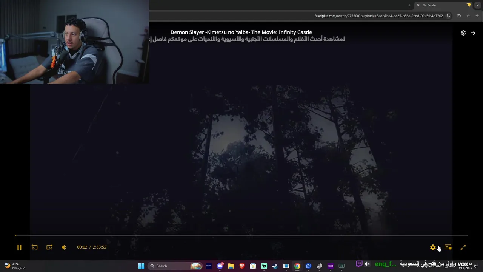Open the 34°C weather widget
Viewport: 483px width, 272px height.
[15, 266]
